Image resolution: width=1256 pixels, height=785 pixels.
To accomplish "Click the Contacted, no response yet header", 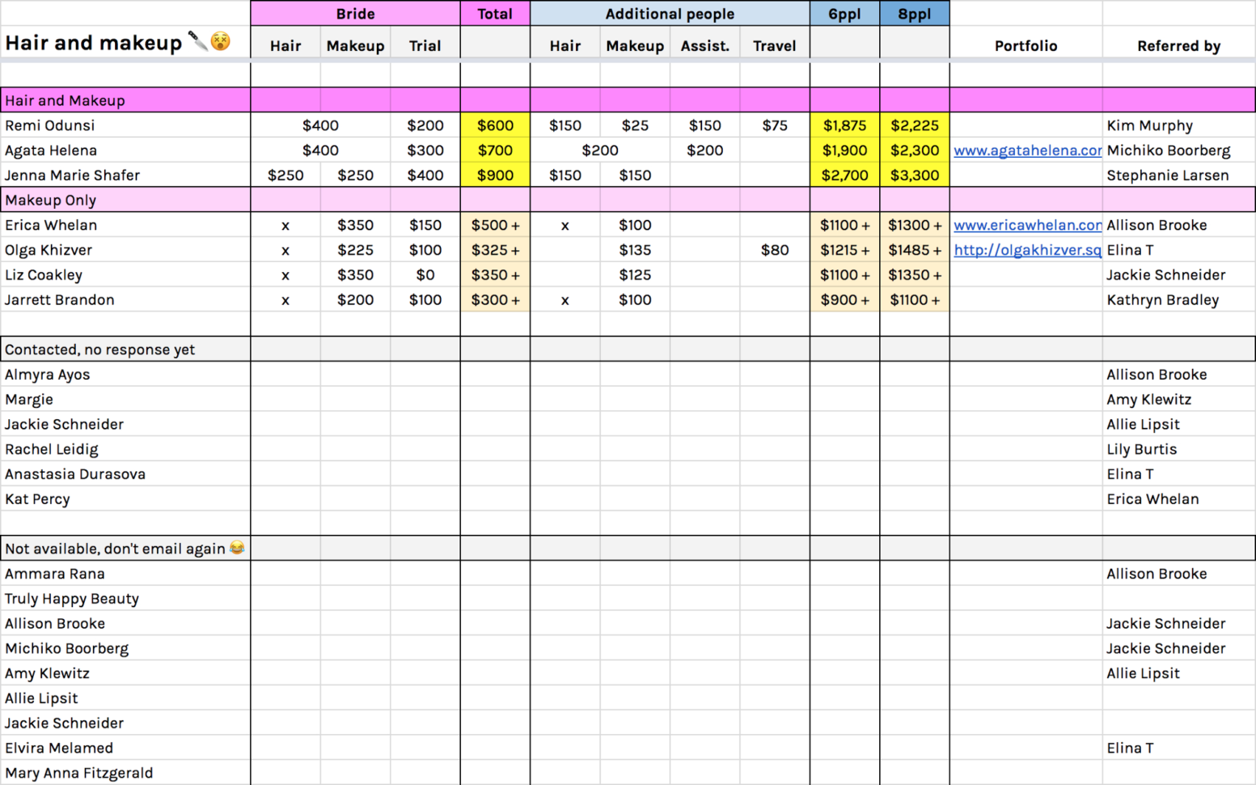I will click(99, 349).
